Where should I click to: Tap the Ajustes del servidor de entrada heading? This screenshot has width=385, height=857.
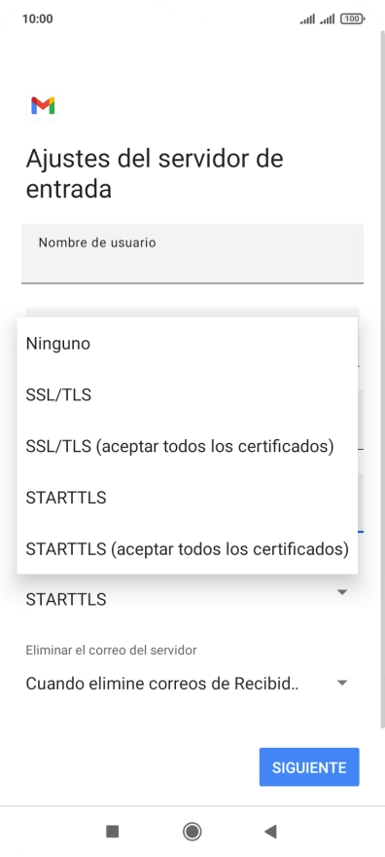(x=155, y=173)
